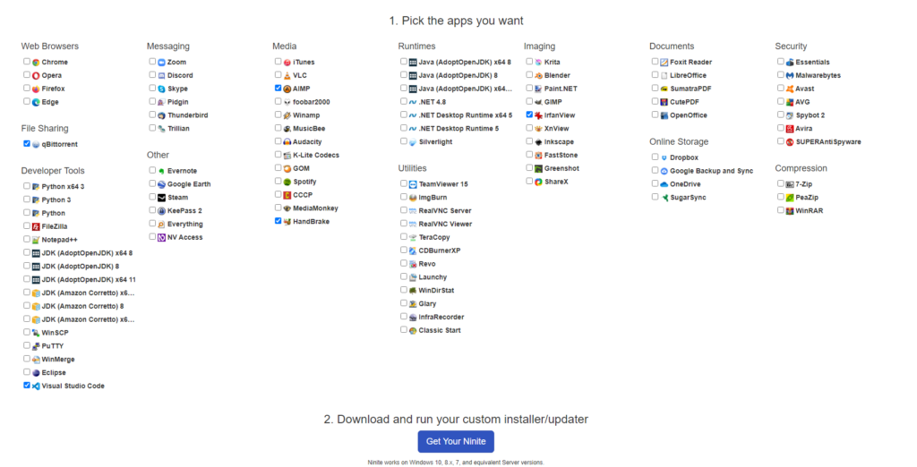
Task: Enable the 7-Zip checkbox
Action: click(781, 183)
